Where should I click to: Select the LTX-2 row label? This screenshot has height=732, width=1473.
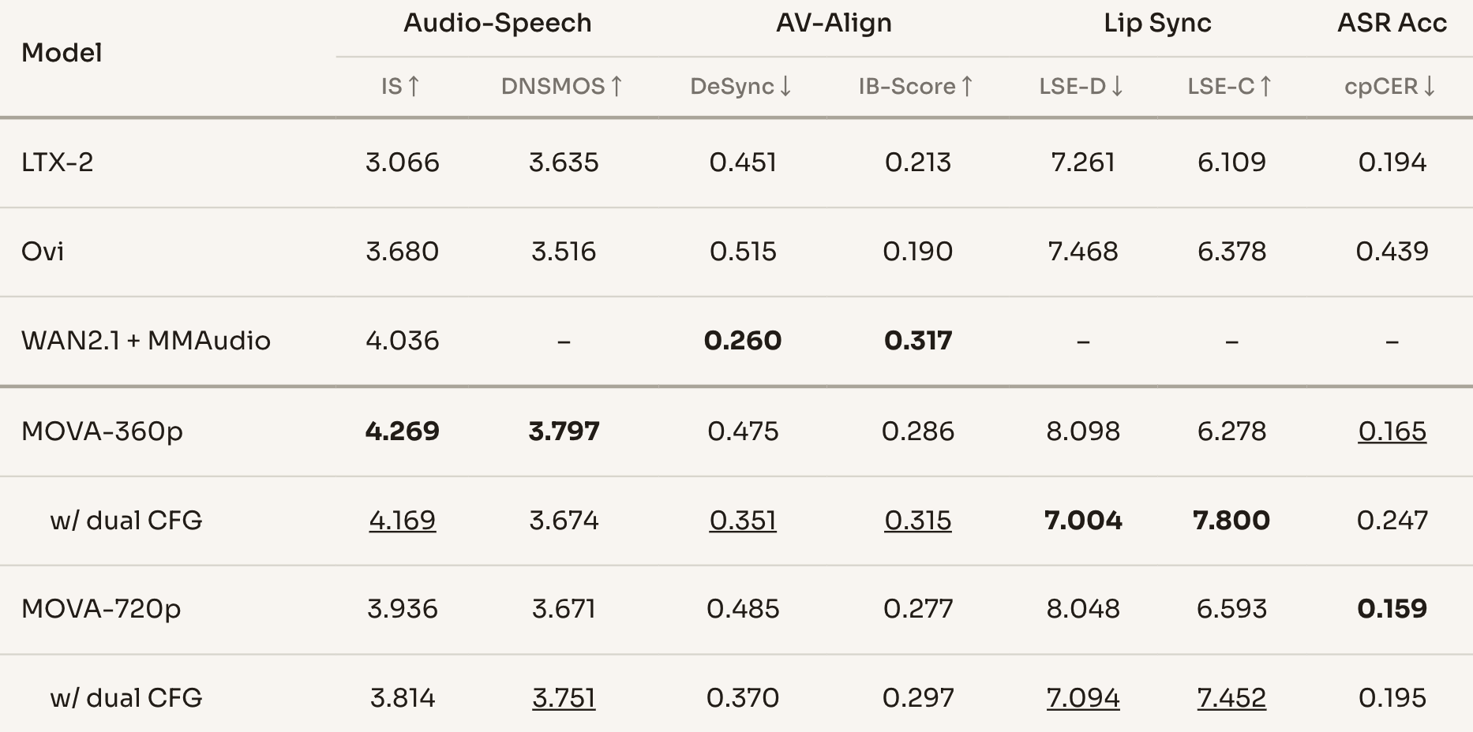[x=57, y=162]
